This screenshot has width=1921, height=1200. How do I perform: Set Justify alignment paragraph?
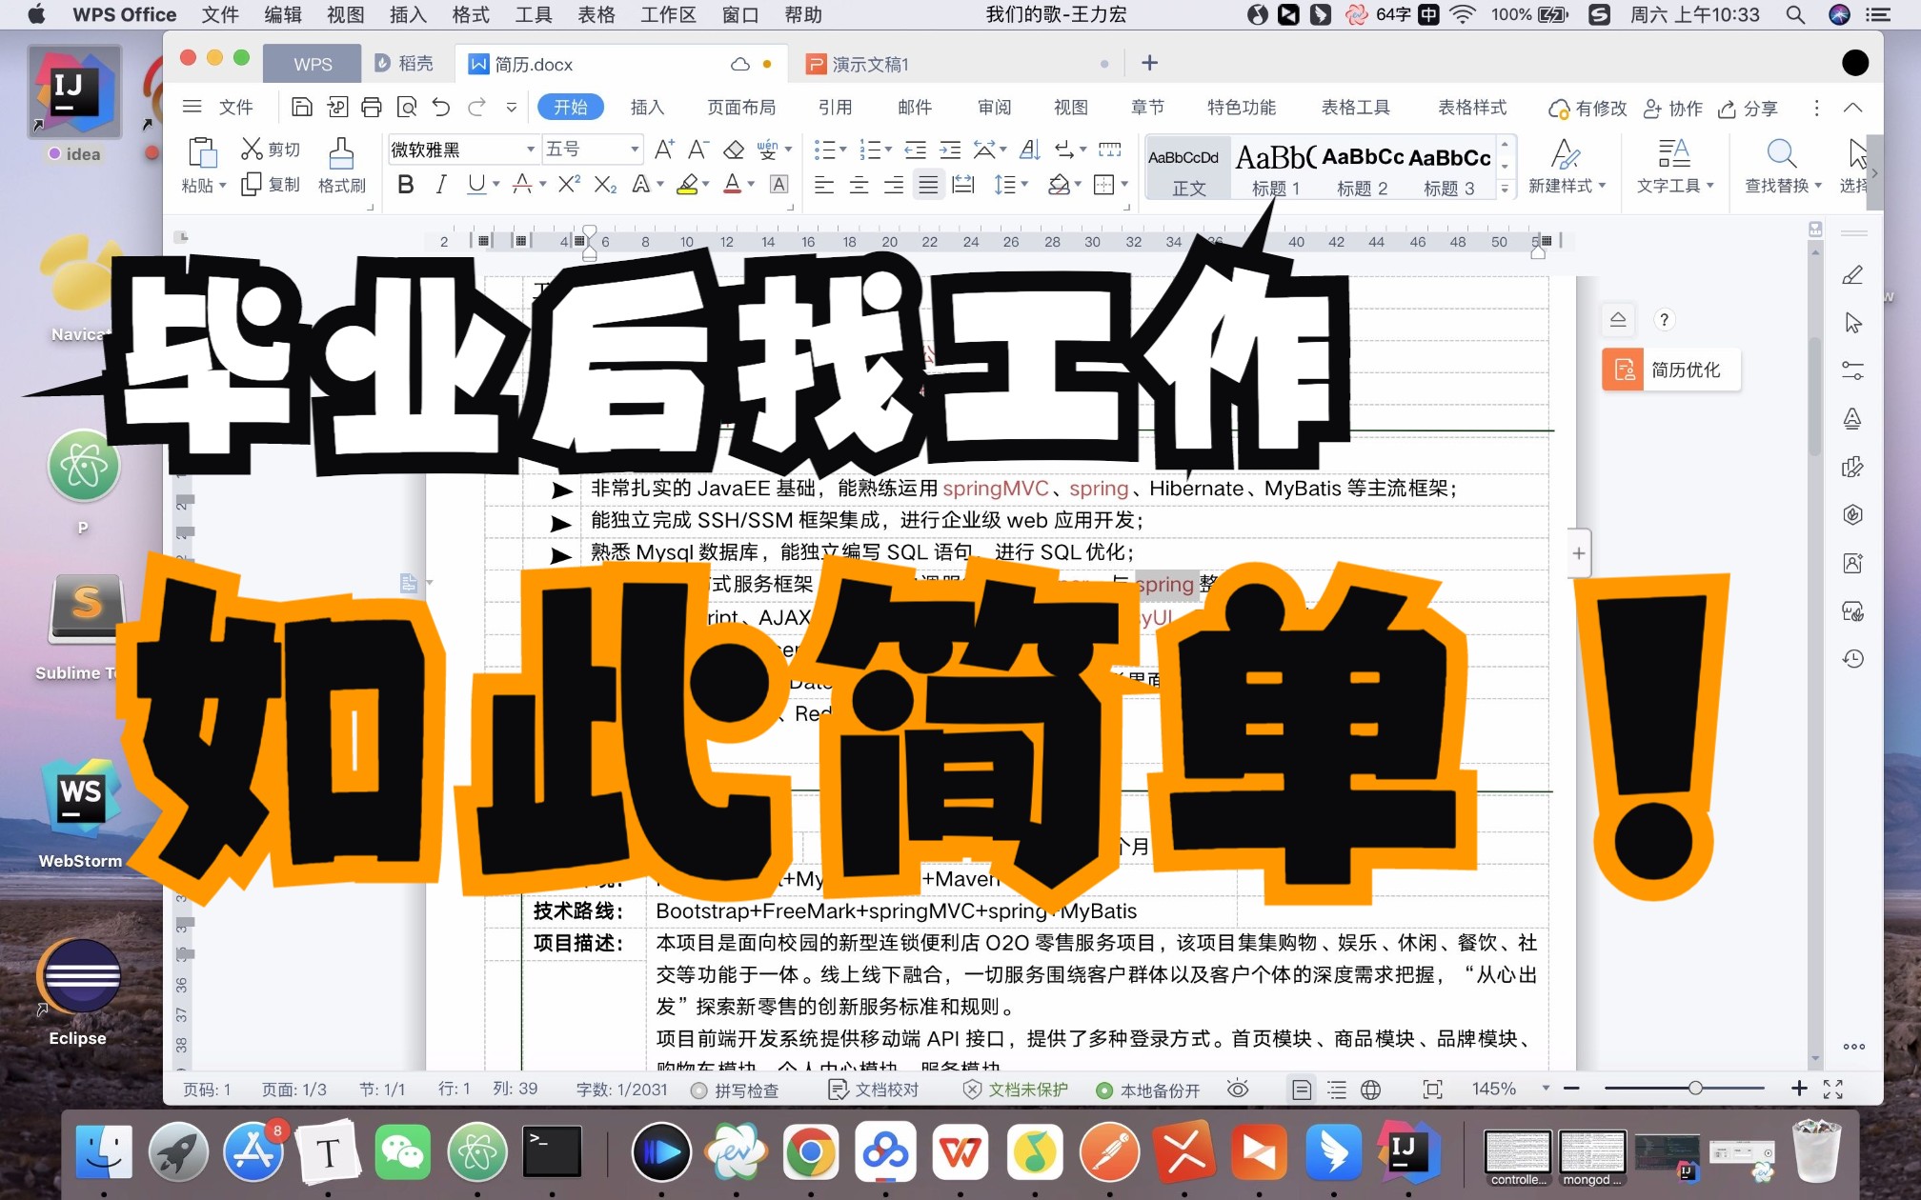point(928,185)
